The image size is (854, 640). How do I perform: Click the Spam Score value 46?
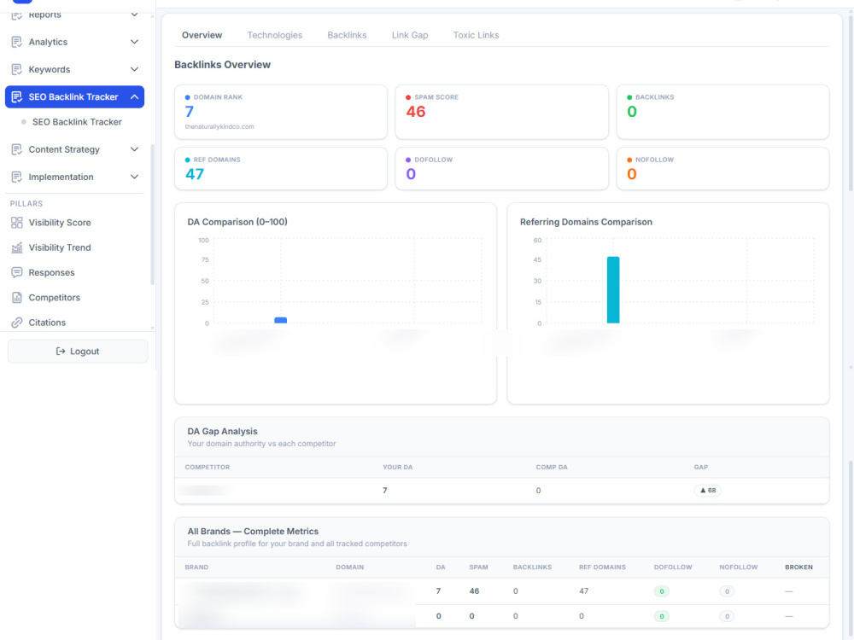click(416, 112)
